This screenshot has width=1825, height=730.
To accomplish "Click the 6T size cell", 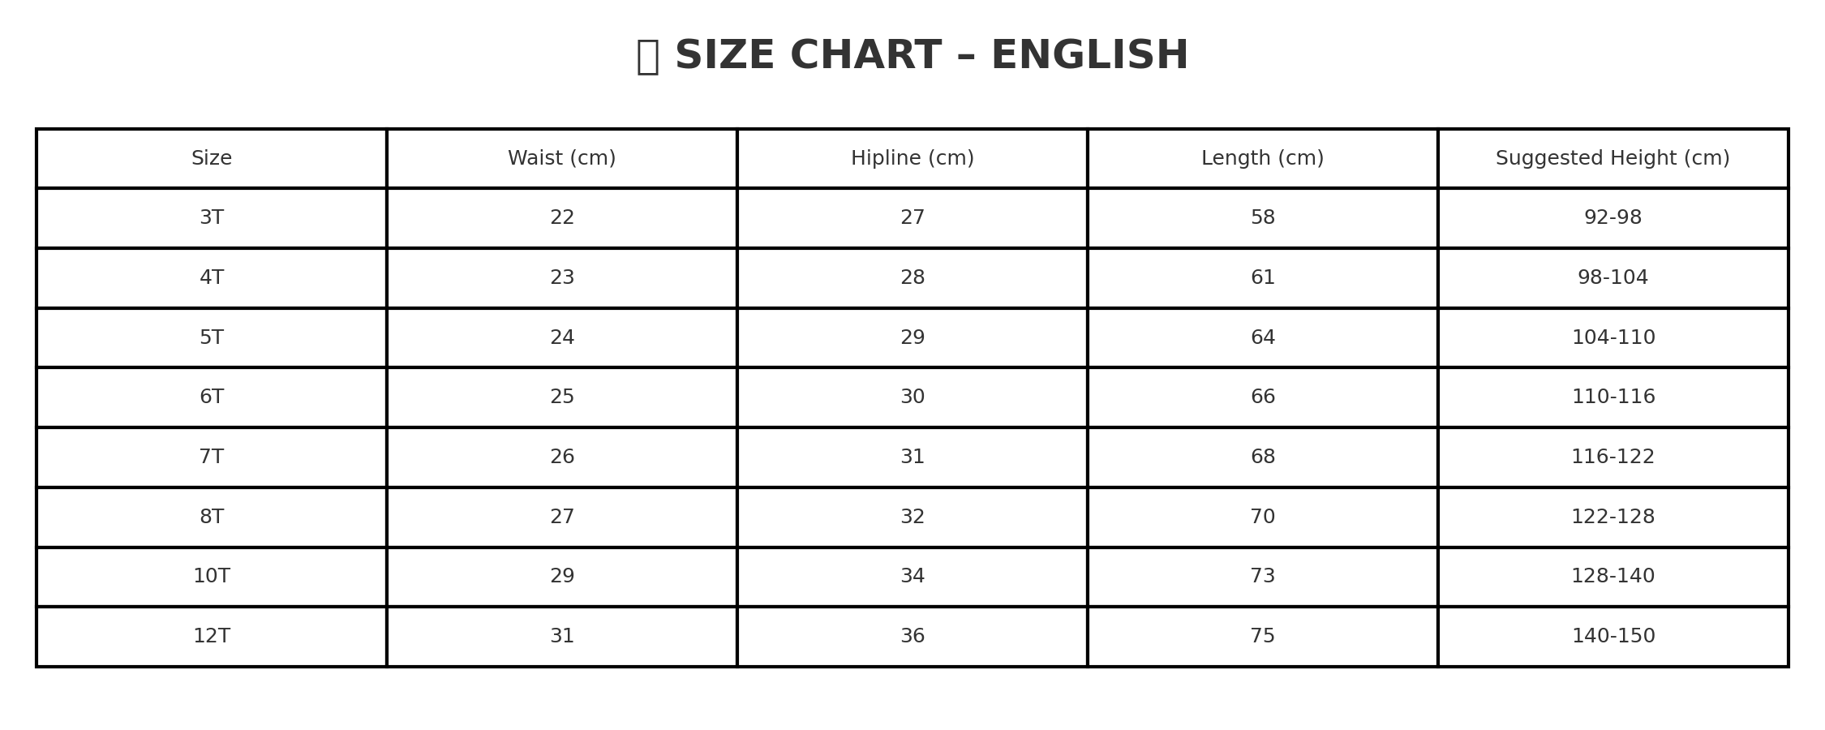I will pyautogui.click(x=212, y=397).
